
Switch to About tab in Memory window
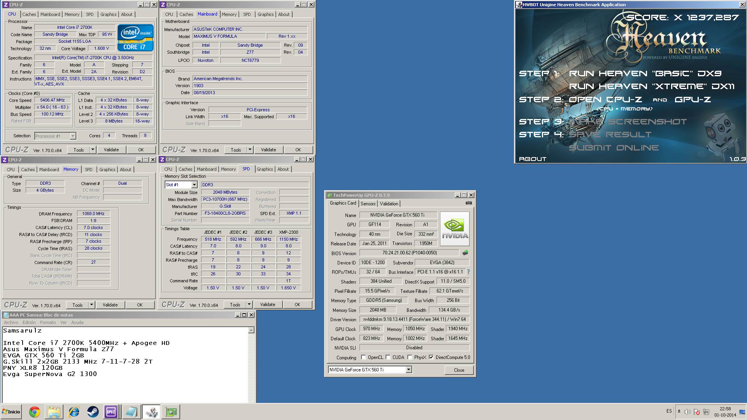125,170
